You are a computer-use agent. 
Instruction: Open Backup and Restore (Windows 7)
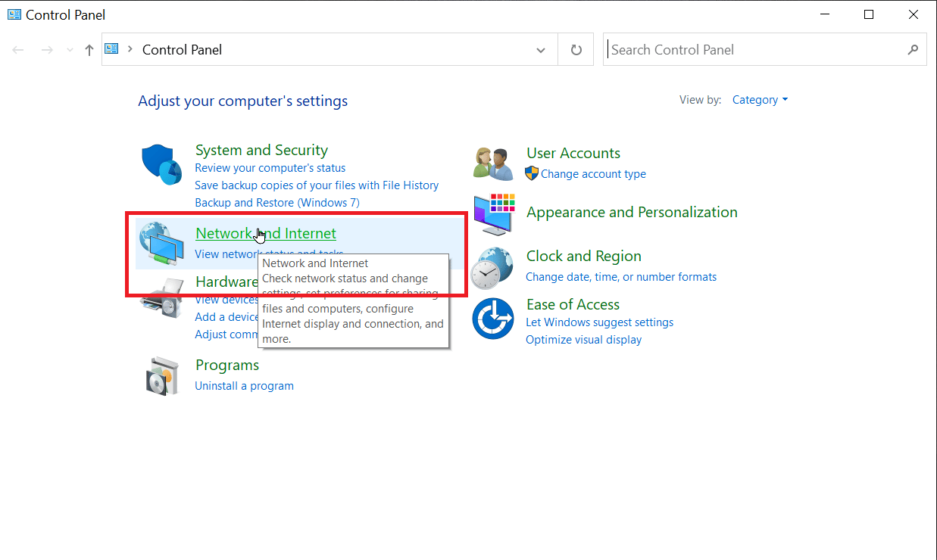coord(277,203)
